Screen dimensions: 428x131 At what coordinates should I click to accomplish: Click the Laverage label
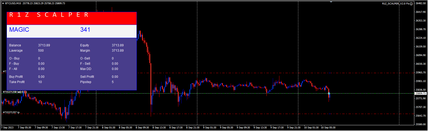(x=16, y=51)
